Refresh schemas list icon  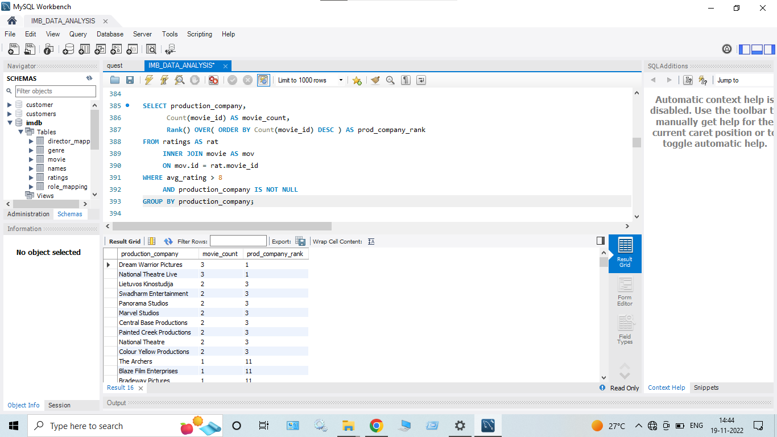tap(89, 79)
